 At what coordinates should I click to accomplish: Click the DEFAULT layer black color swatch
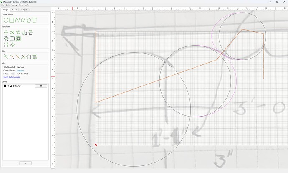point(5,86)
